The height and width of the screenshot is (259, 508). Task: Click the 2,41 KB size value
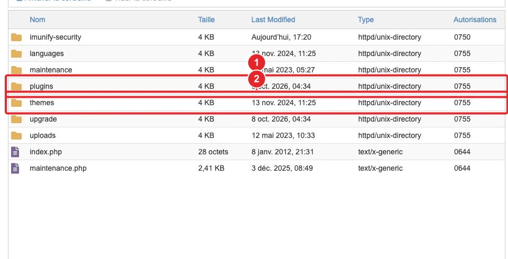tap(211, 168)
